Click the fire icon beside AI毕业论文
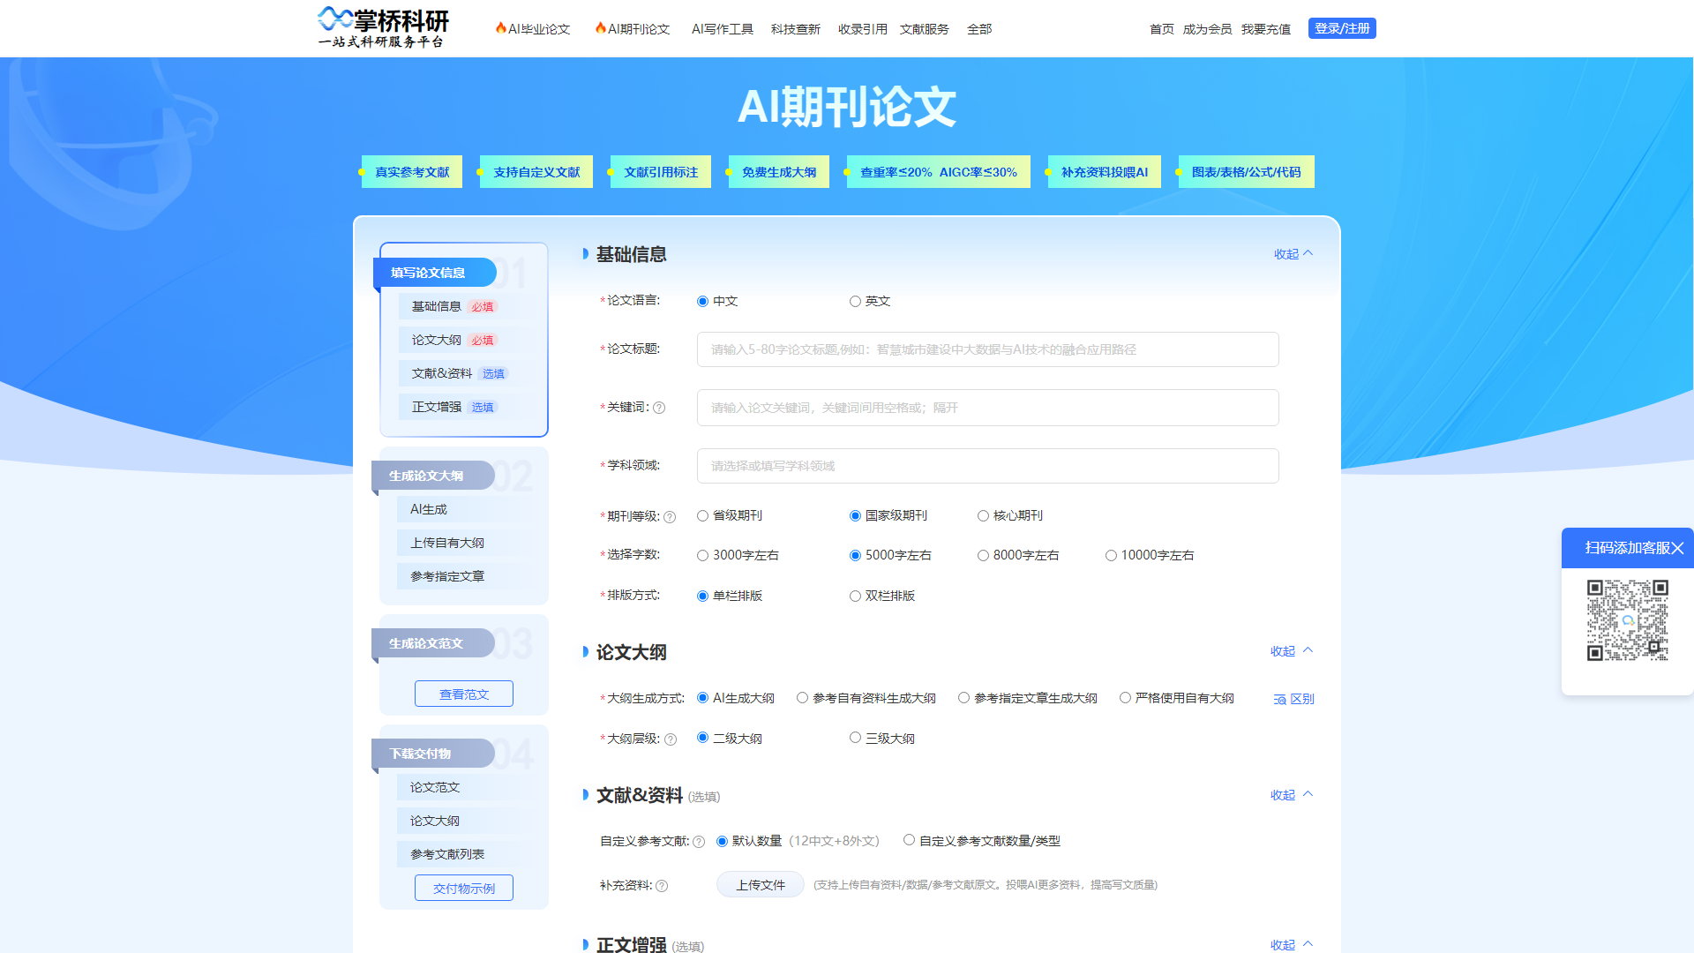The image size is (1694, 953). point(500,27)
